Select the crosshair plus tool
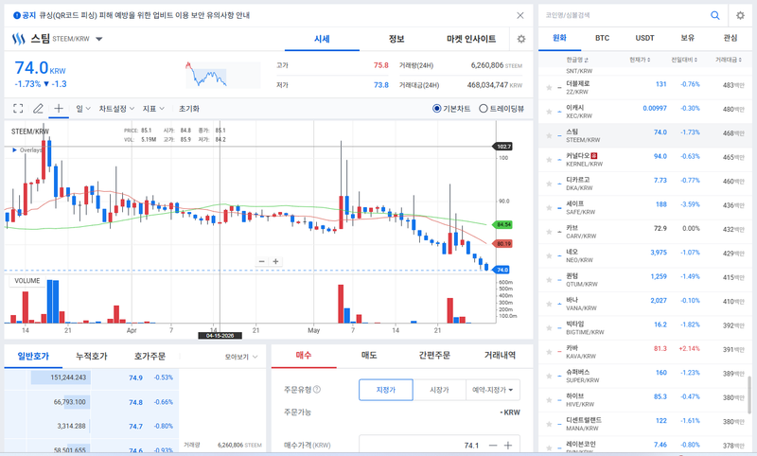 [x=59, y=109]
